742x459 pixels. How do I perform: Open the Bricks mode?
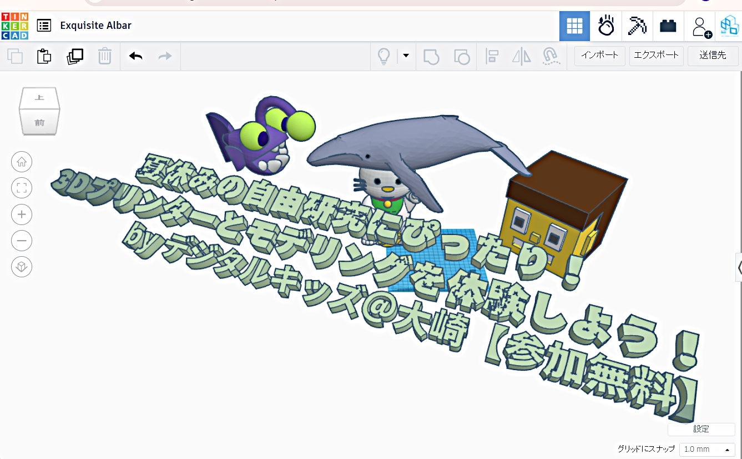[668, 26]
